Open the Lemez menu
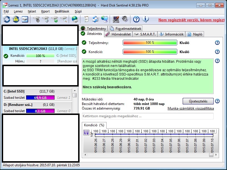 click(x=18, y=11)
